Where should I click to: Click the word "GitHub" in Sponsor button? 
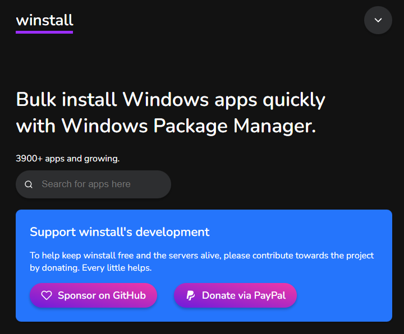click(x=130, y=295)
